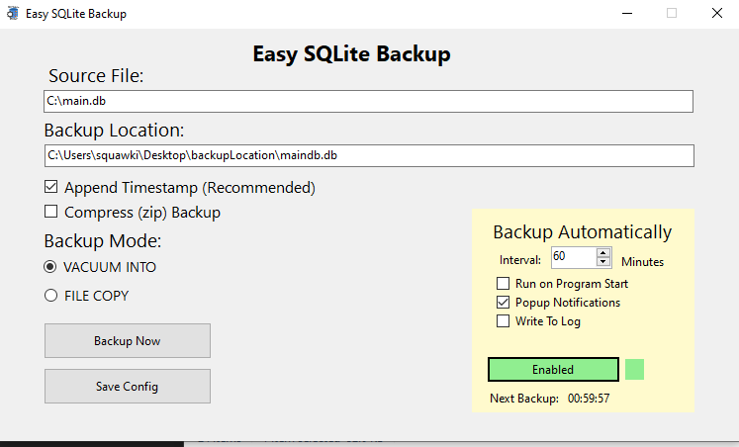Click the Source File path field

coord(368,101)
